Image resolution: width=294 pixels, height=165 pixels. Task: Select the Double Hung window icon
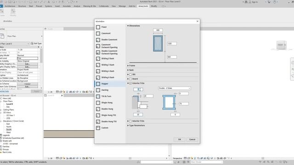(98, 109)
